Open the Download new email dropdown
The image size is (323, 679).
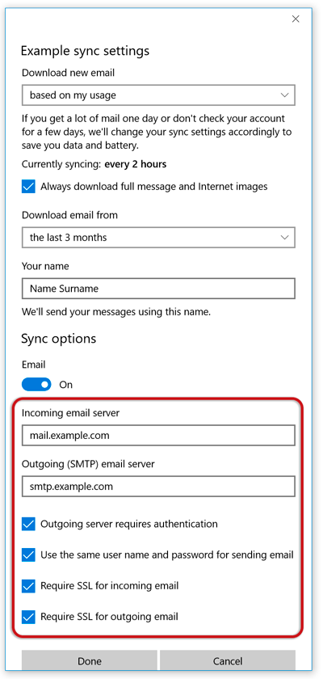pyautogui.click(x=158, y=95)
